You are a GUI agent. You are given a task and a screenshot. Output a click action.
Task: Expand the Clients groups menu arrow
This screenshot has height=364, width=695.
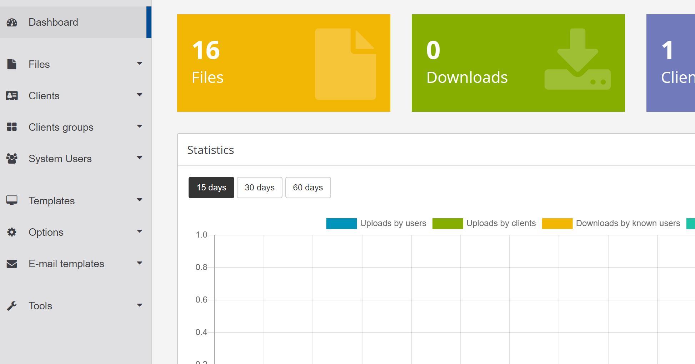(140, 126)
